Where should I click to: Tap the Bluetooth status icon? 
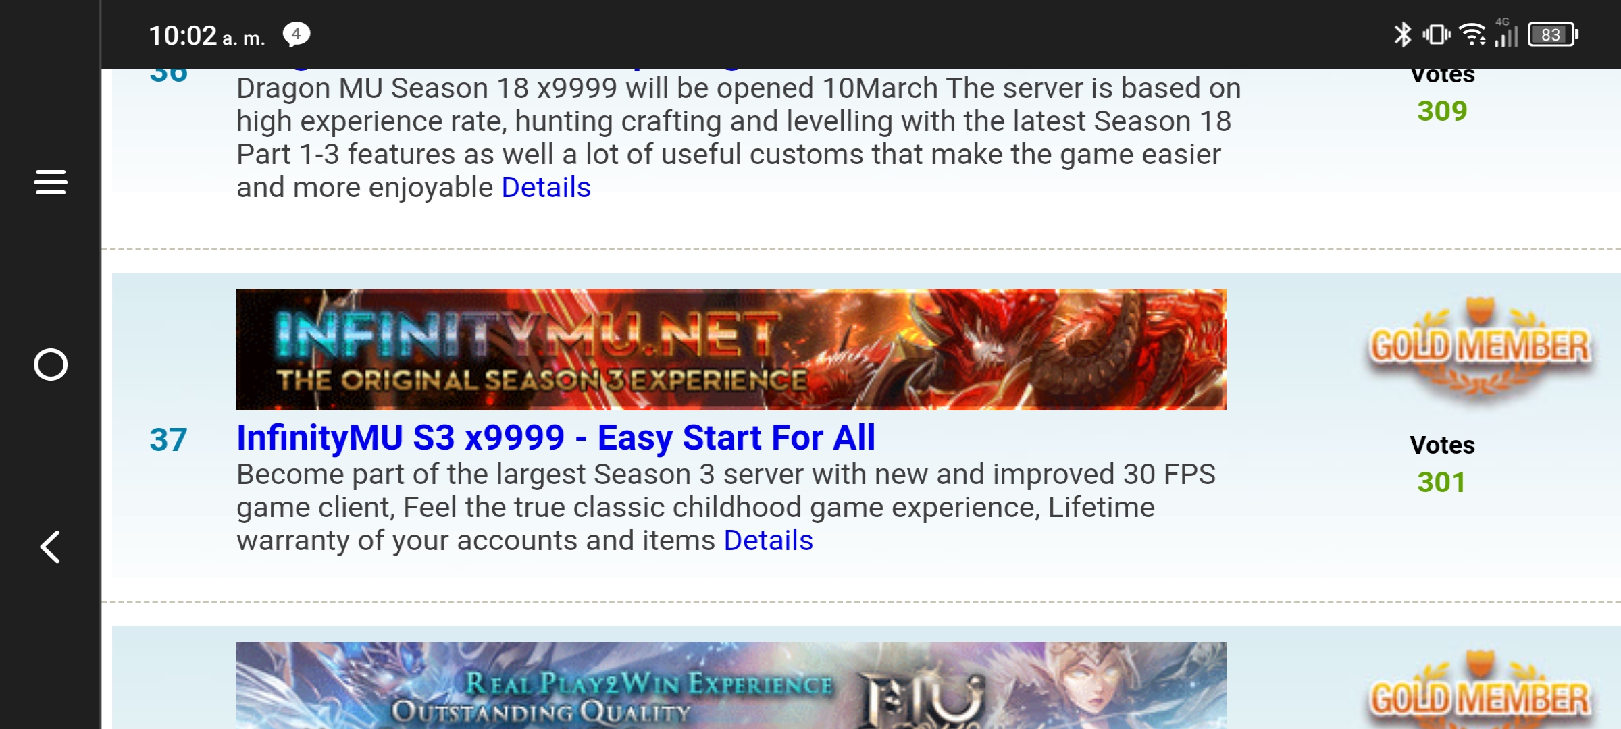click(x=1403, y=34)
